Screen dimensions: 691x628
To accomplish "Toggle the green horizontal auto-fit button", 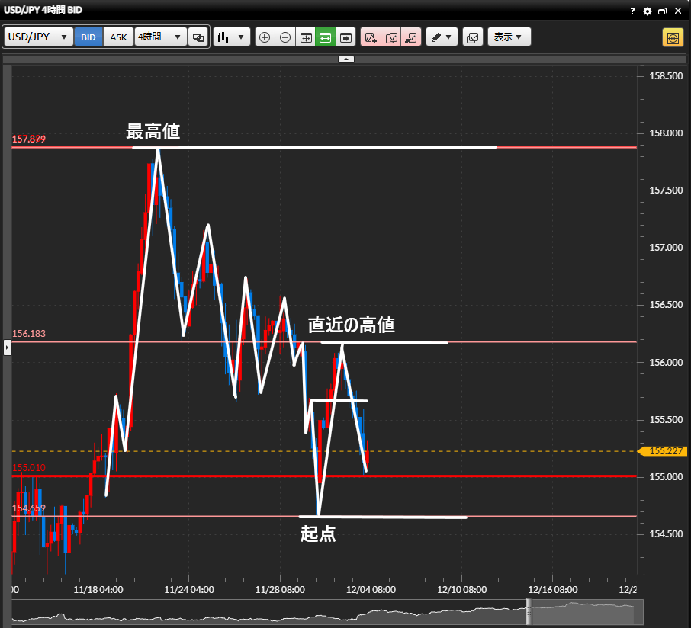I will click(x=326, y=37).
